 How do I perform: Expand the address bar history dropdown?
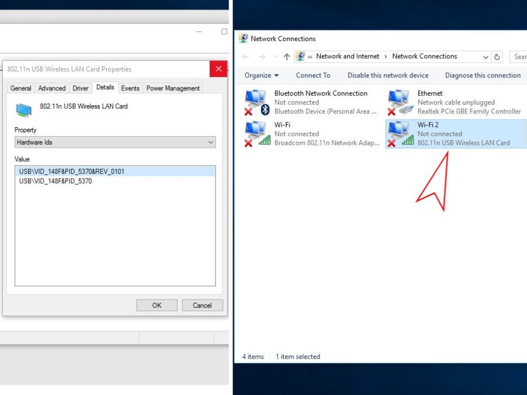pos(486,57)
